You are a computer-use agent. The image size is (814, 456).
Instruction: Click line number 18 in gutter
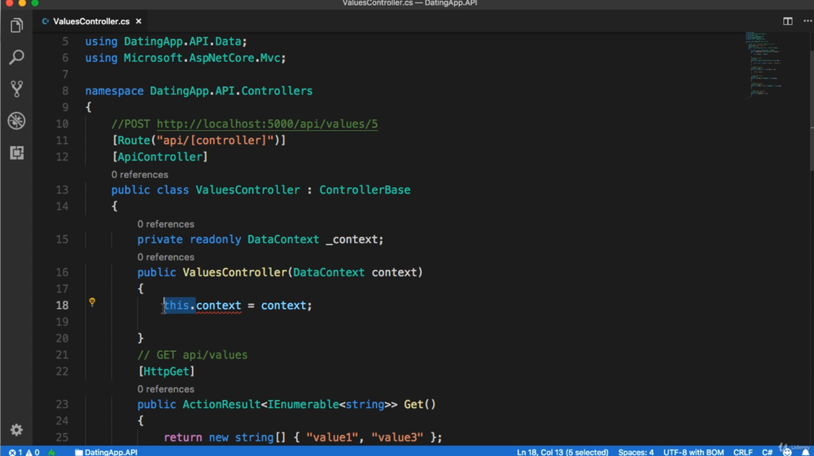point(62,305)
